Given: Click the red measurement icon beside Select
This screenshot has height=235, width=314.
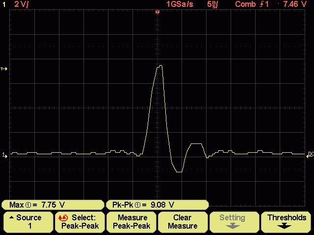Looking at the screenshot, I should click(63, 217).
